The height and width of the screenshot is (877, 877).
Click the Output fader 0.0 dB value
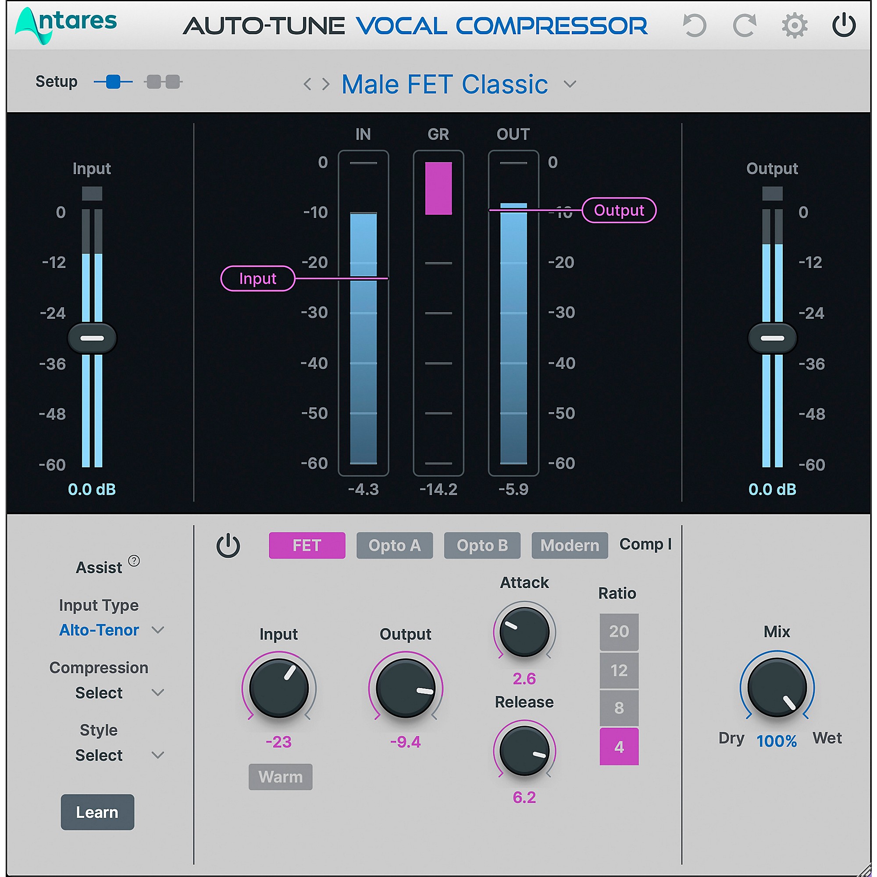click(x=773, y=489)
